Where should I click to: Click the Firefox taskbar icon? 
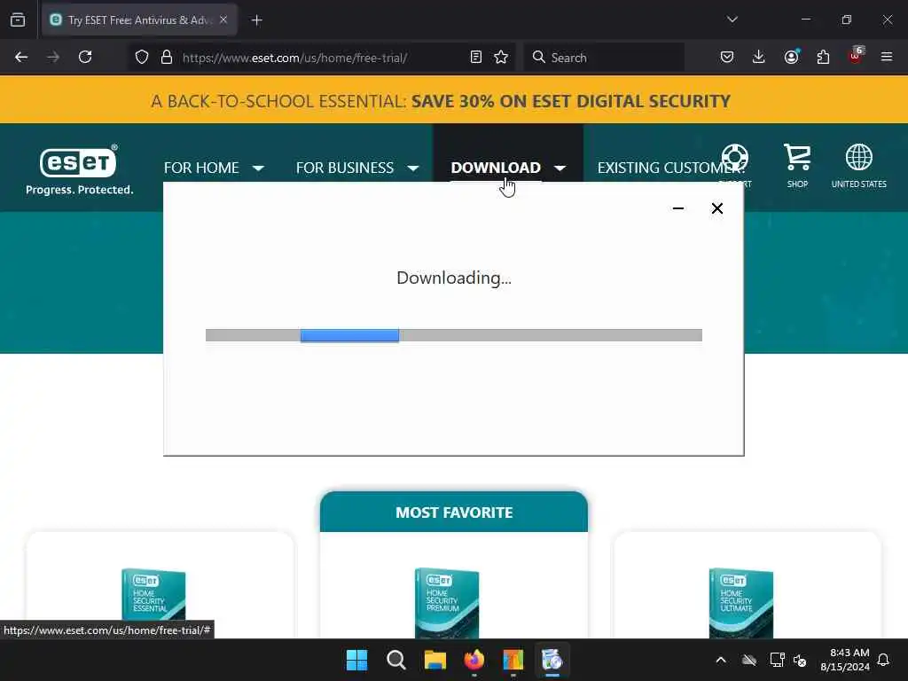tap(474, 660)
